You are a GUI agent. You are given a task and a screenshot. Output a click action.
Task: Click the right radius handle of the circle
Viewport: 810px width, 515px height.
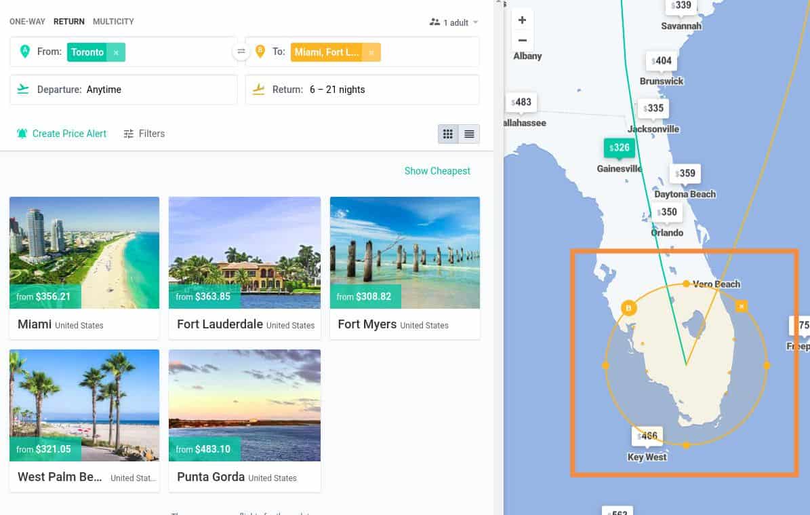tap(767, 365)
